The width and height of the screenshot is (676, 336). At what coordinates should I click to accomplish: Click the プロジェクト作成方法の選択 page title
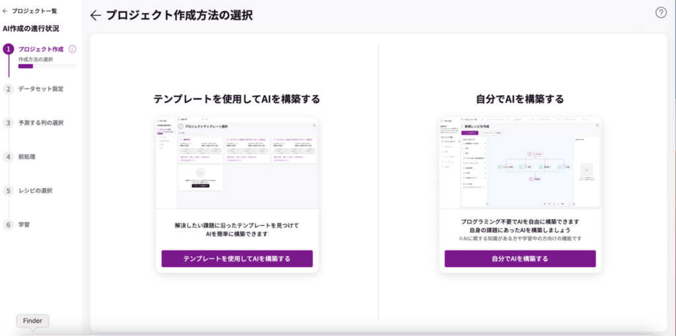[180, 16]
